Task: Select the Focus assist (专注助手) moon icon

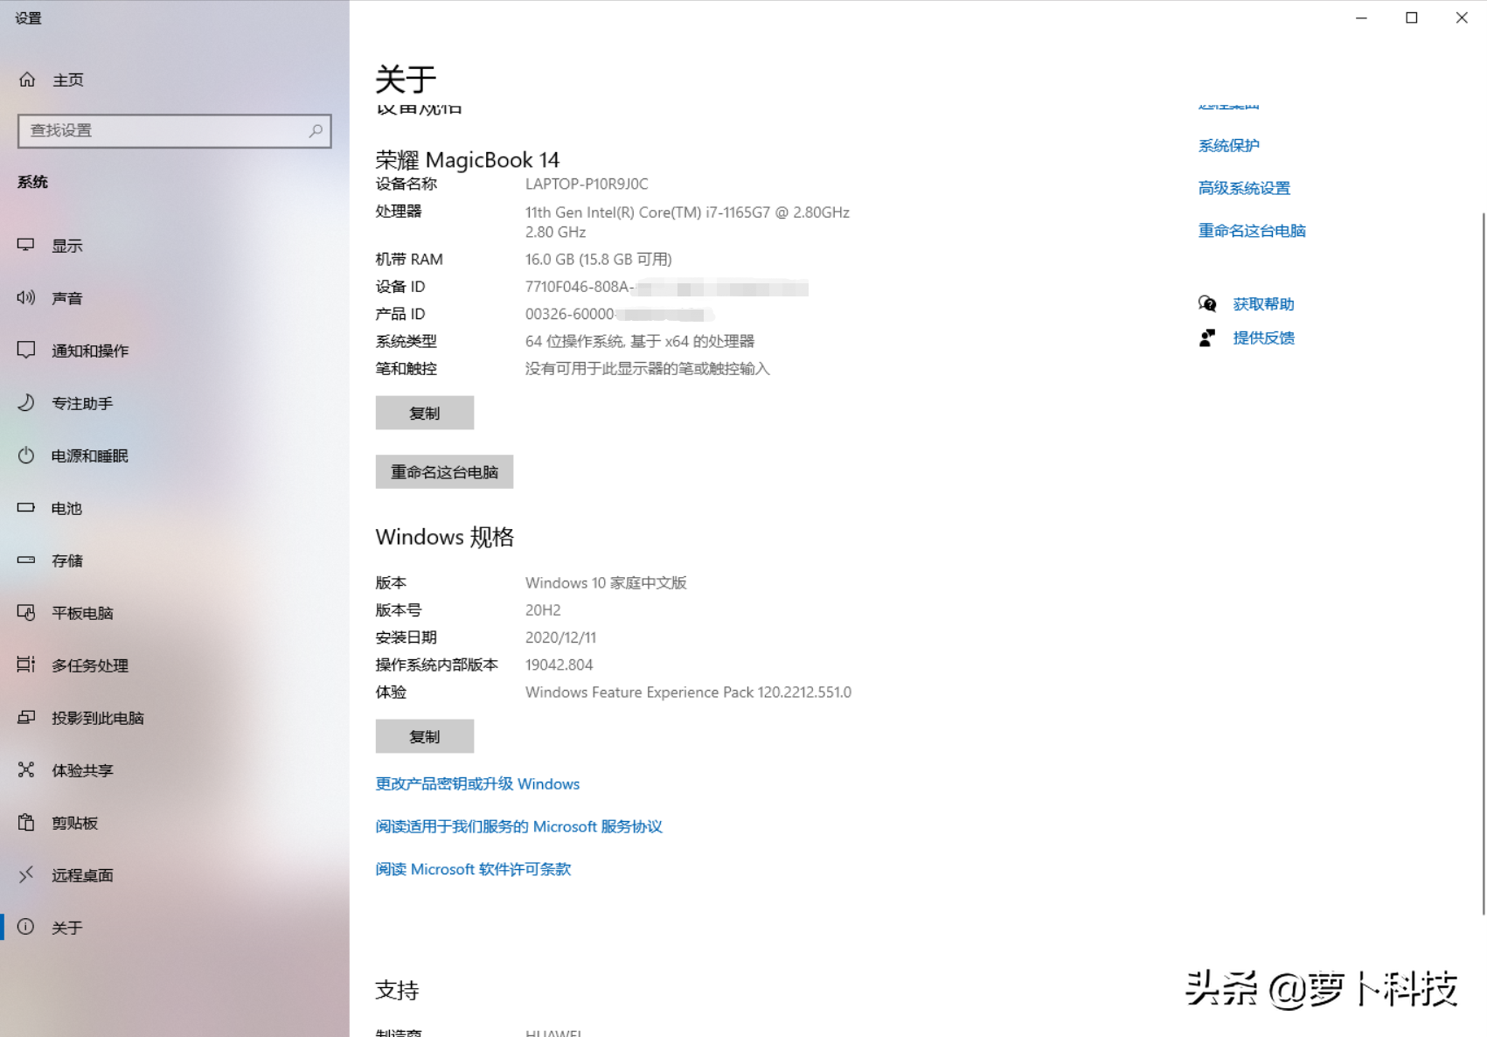Action: (26, 402)
